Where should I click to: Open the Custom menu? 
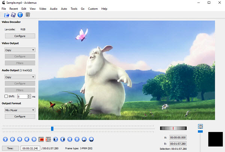click(93, 9)
